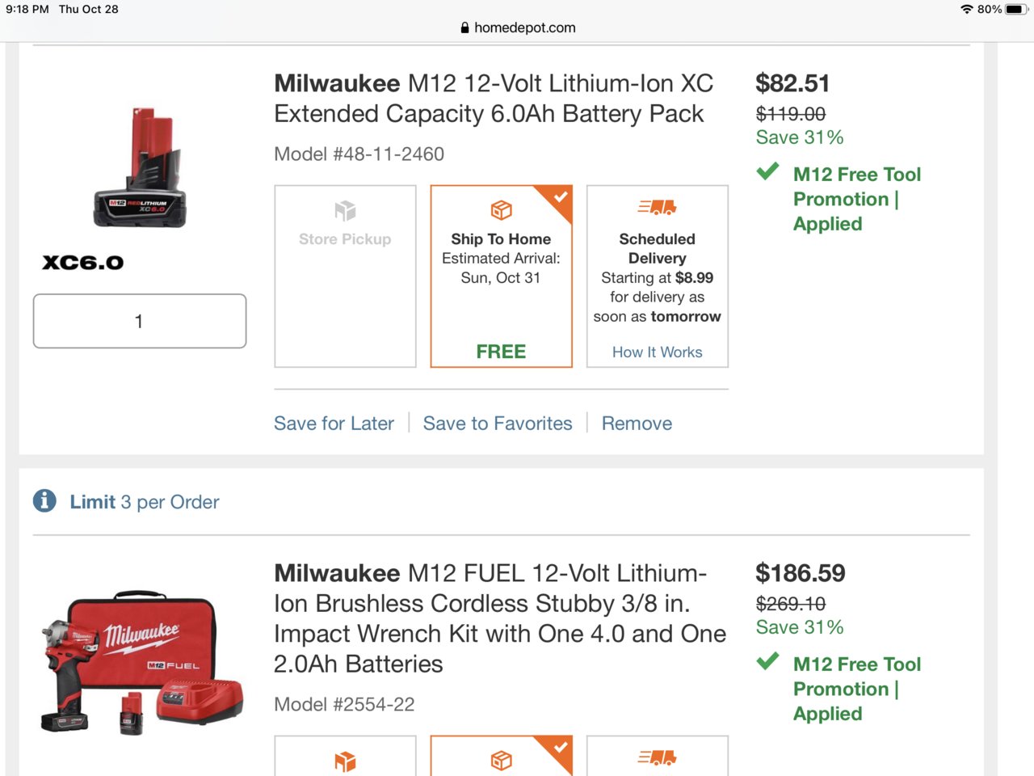1034x776 pixels.
Task: Click the Limit 3 per Order info icon
Action: point(44,501)
